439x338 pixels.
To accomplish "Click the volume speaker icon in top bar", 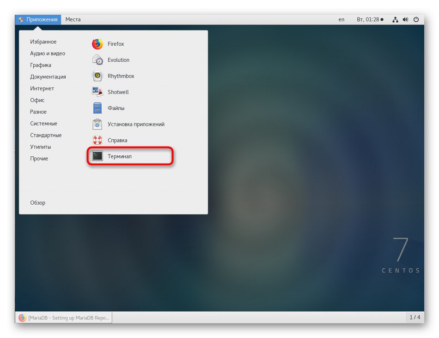I will [405, 19].
